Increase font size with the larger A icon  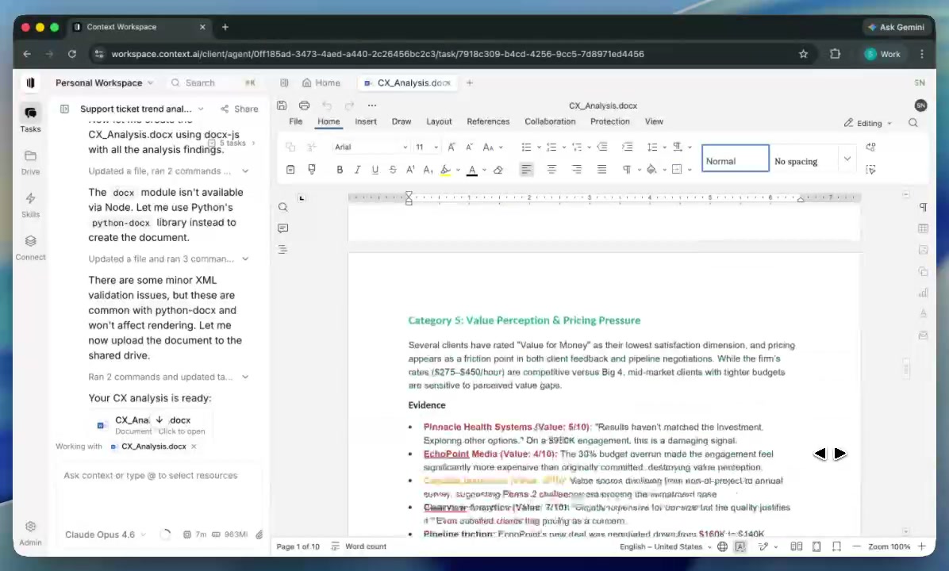[x=451, y=147]
